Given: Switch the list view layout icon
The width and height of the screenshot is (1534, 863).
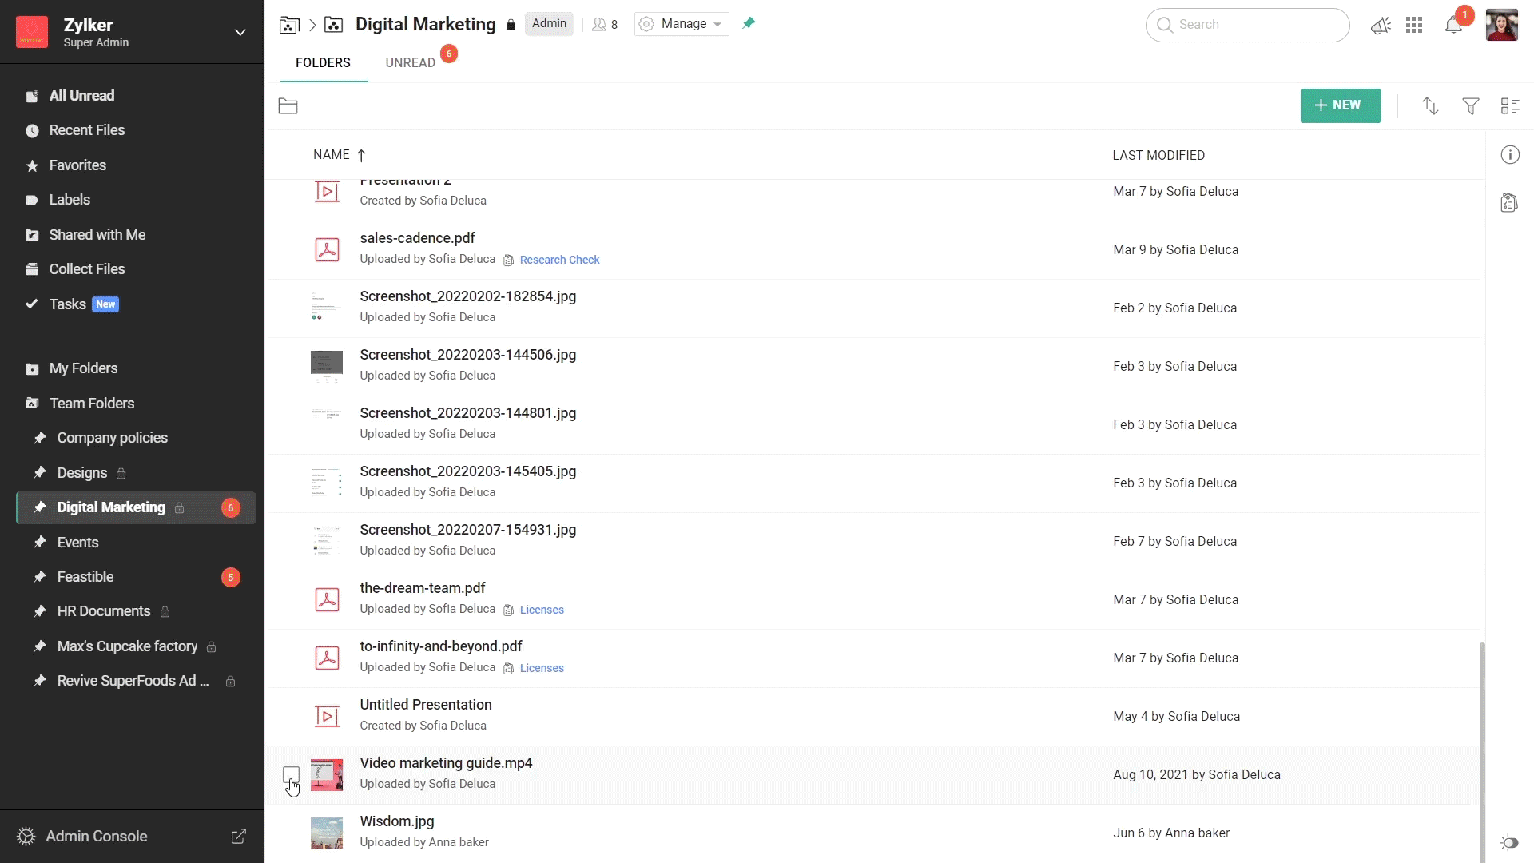Looking at the screenshot, I should point(1510,105).
